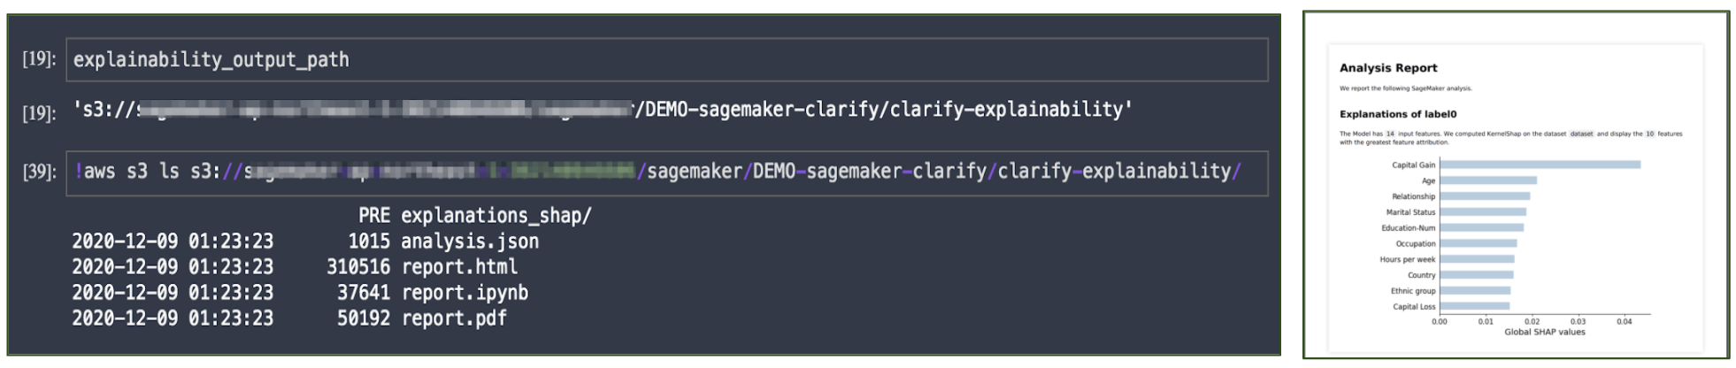
Task: Click the Relationship feature bar
Action: point(1485,196)
